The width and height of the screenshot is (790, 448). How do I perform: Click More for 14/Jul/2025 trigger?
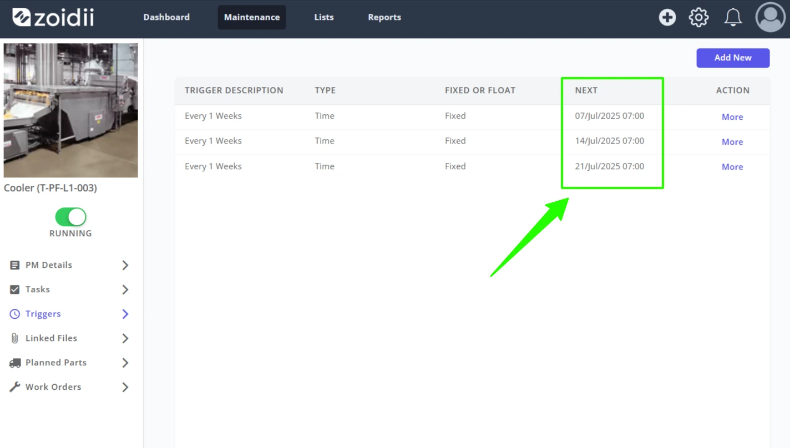pos(732,142)
